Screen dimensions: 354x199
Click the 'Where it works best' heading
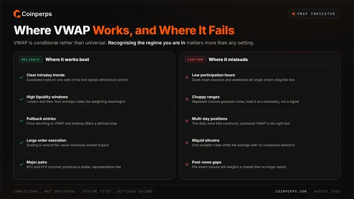pyautogui.click(x=67, y=59)
